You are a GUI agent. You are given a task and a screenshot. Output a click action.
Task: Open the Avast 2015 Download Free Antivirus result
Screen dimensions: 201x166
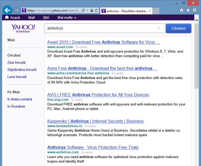tap(103, 42)
